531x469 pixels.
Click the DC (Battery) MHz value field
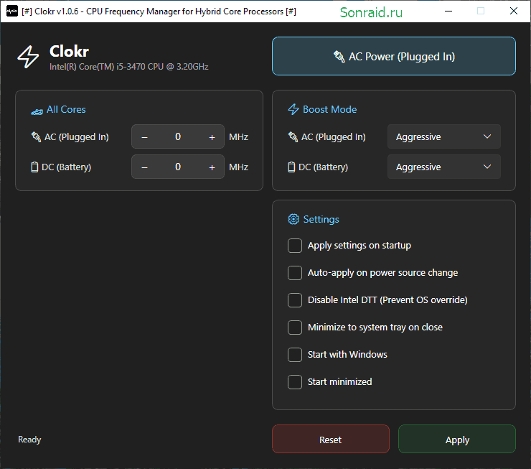tap(178, 167)
